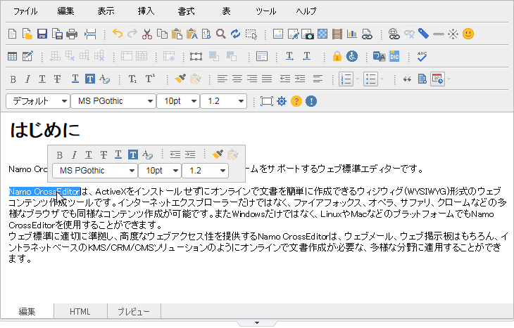Viewport: 514px width, 328px height.
Task: Undo the last action
Action: (x=118, y=34)
